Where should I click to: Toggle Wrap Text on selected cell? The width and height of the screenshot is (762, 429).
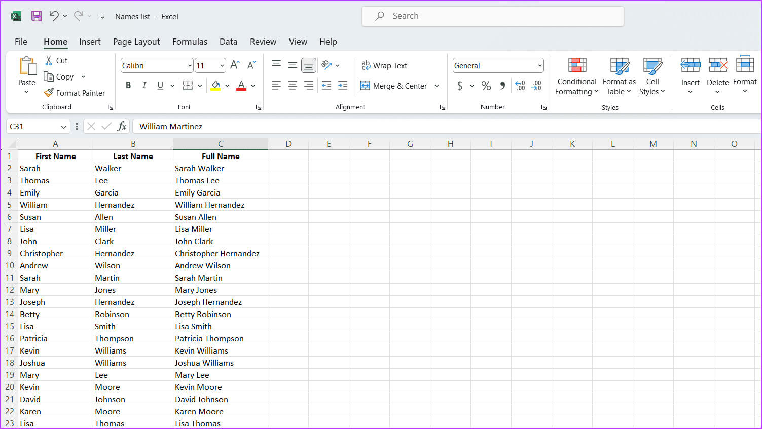pyautogui.click(x=384, y=65)
